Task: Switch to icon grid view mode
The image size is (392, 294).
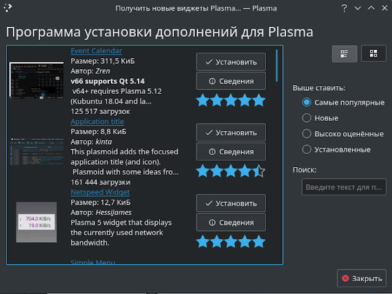Action: (x=374, y=53)
